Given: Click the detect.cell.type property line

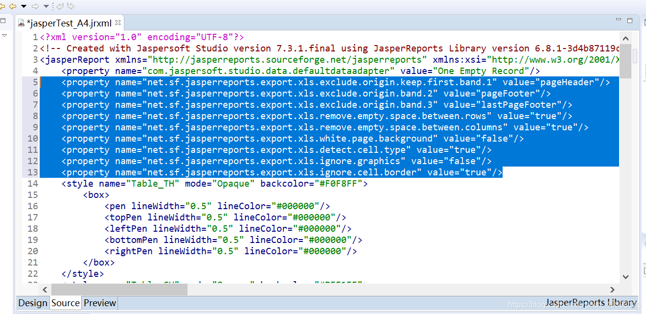Looking at the screenshot, I should pos(277,150).
